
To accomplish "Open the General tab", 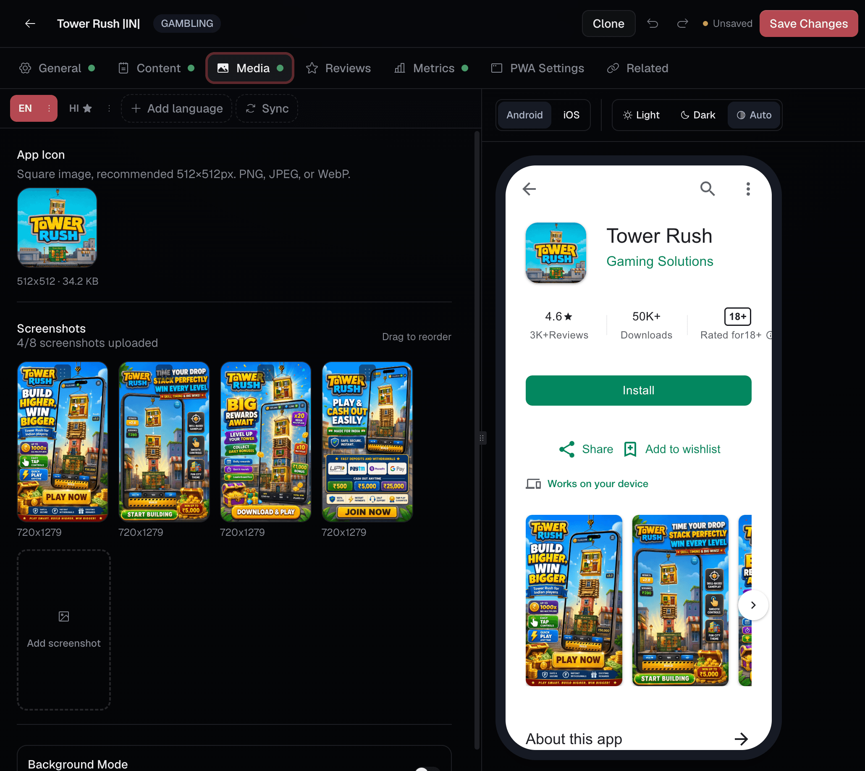I will click(x=57, y=68).
